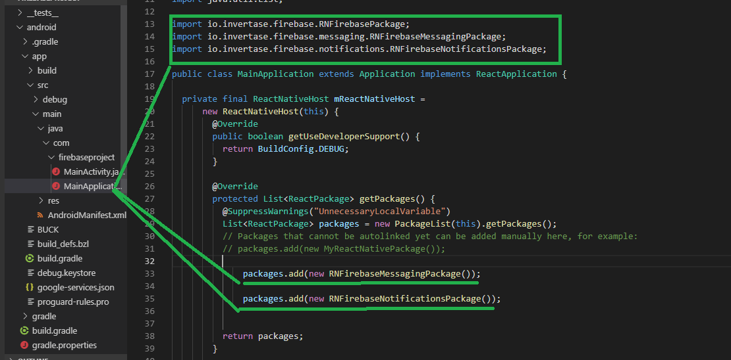Viewport: 731px width, 360px height.
Task: Click line number 13 in the gutter
Action: [149, 24]
